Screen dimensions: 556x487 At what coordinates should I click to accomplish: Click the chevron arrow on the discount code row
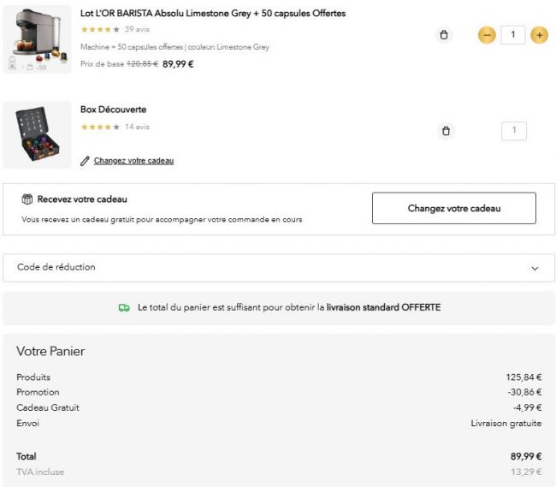click(x=535, y=268)
